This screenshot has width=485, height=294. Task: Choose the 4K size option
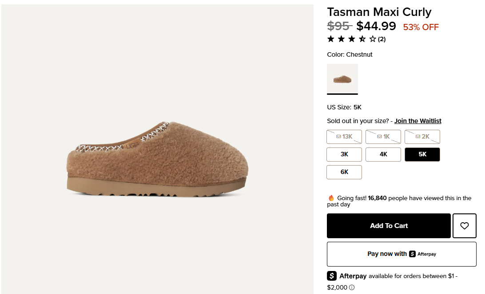[x=383, y=155]
